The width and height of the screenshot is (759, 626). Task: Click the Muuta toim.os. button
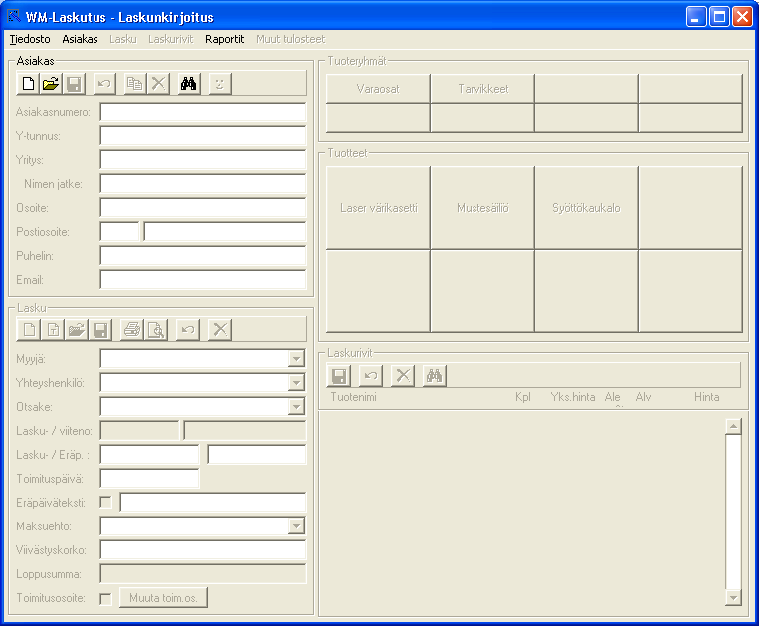tap(163, 598)
